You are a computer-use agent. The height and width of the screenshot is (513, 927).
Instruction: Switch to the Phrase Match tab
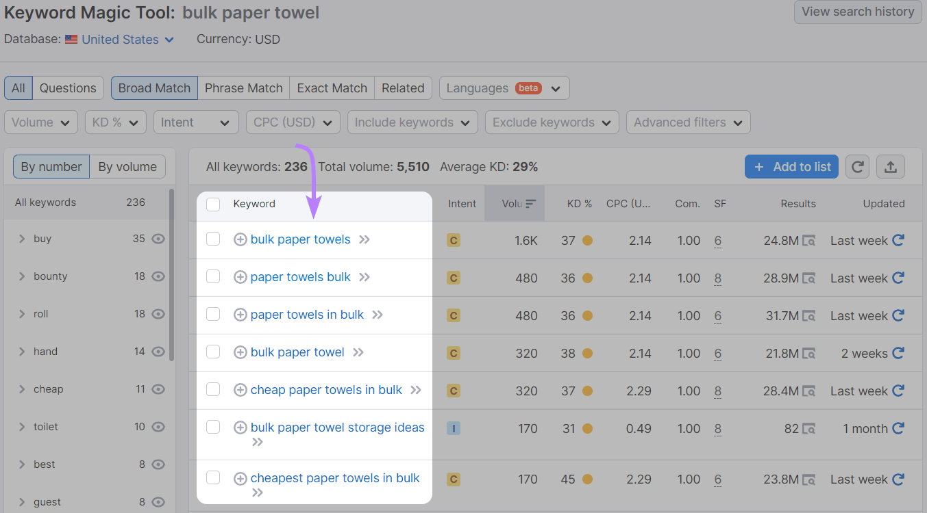pyautogui.click(x=243, y=88)
